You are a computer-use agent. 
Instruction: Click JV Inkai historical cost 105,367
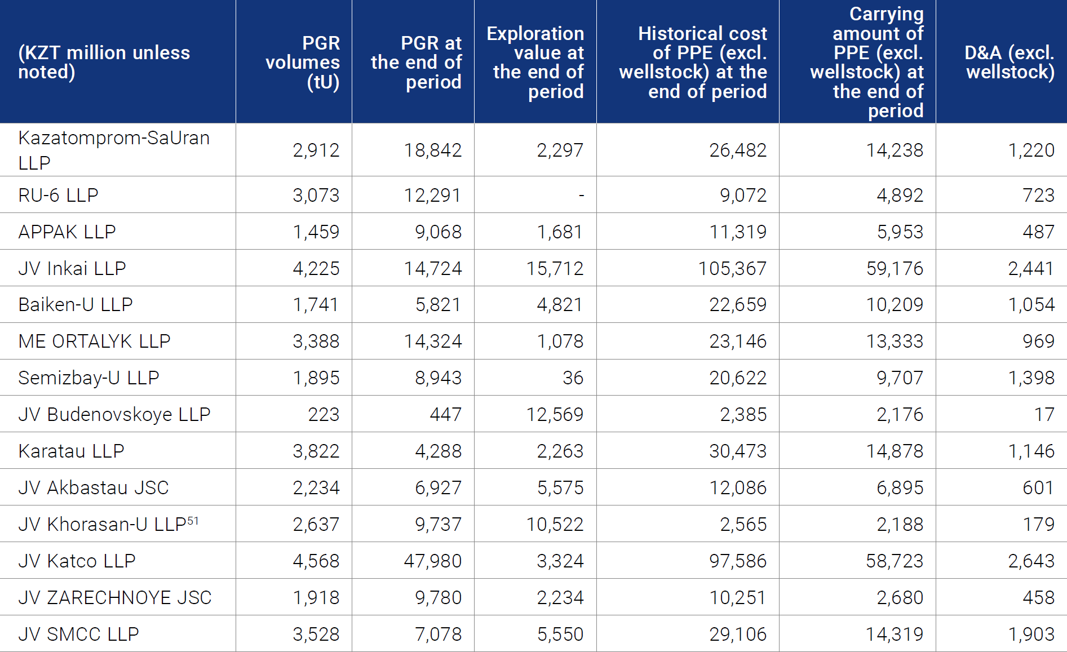pos(733,268)
